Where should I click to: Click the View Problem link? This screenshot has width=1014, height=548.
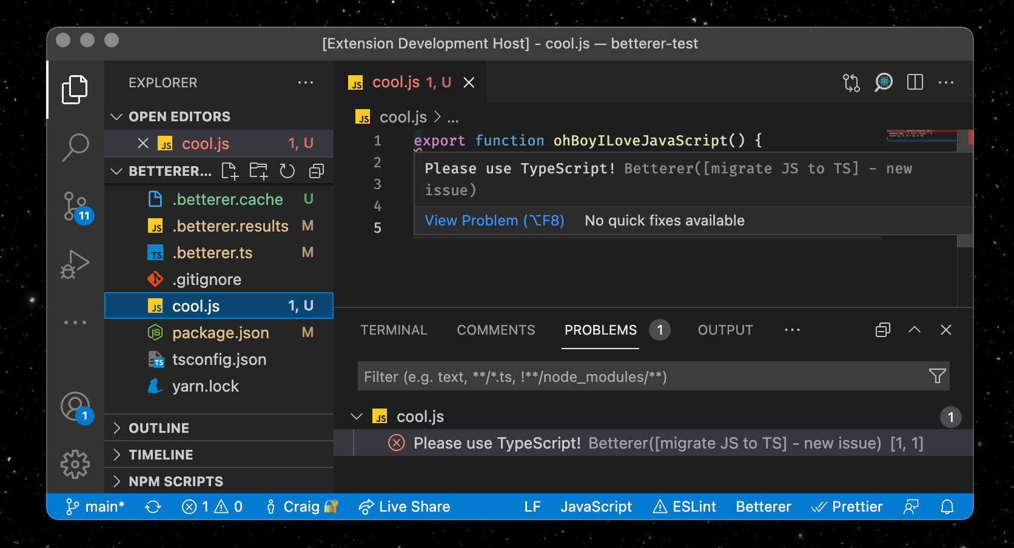click(494, 221)
